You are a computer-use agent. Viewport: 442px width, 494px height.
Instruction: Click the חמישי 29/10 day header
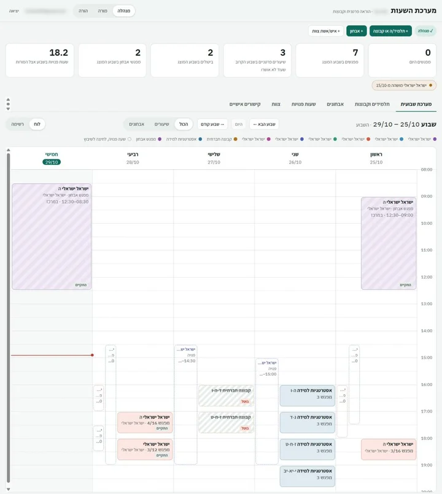tap(52, 158)
